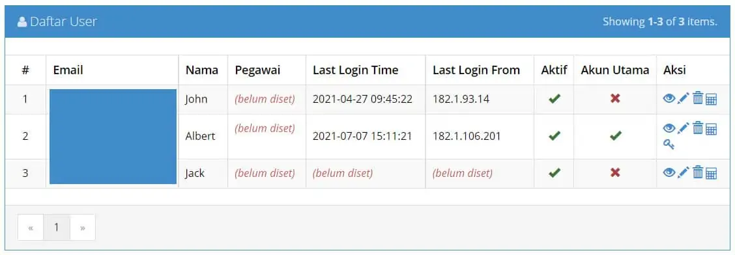Image resolution: width=735 pixels, height=255 pixels.
Task: Delete Jack's account using trash icon
Action: (x=698, y=172)
